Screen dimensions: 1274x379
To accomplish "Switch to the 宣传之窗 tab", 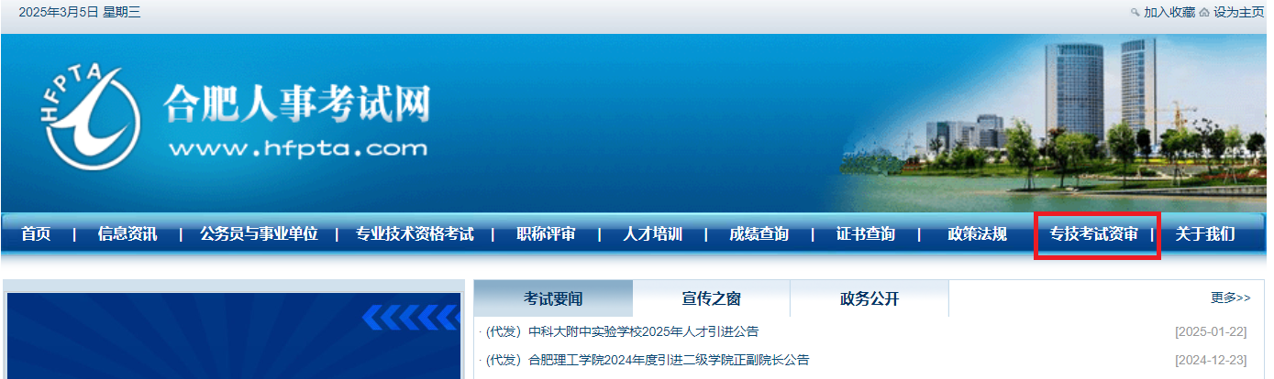I will (711, 299).
